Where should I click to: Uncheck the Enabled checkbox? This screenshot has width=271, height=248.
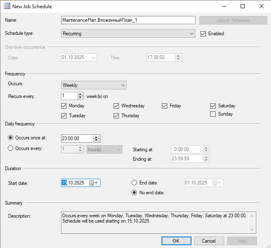pos(203,34)
